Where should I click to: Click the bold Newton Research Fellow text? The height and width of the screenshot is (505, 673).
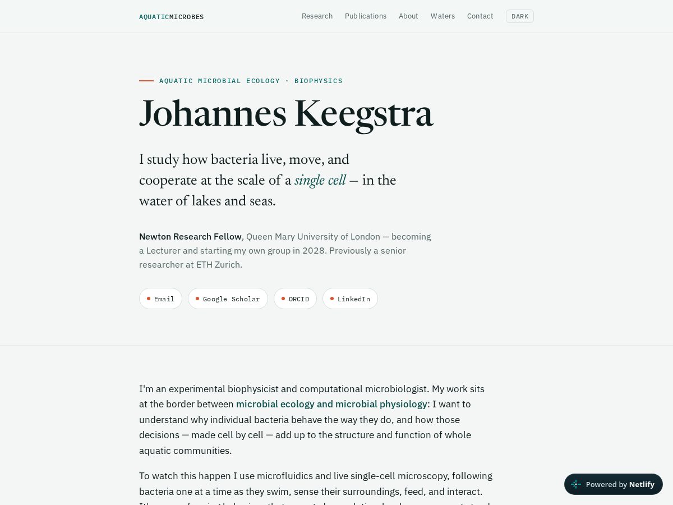pos(190,237)
